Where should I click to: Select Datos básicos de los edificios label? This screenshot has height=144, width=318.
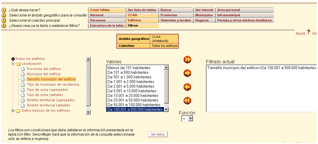pos(46,110)
